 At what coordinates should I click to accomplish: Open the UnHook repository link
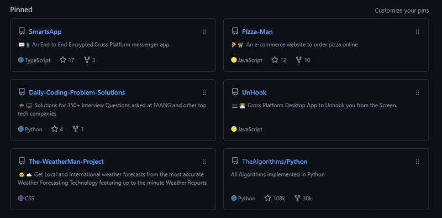point(254,92)
